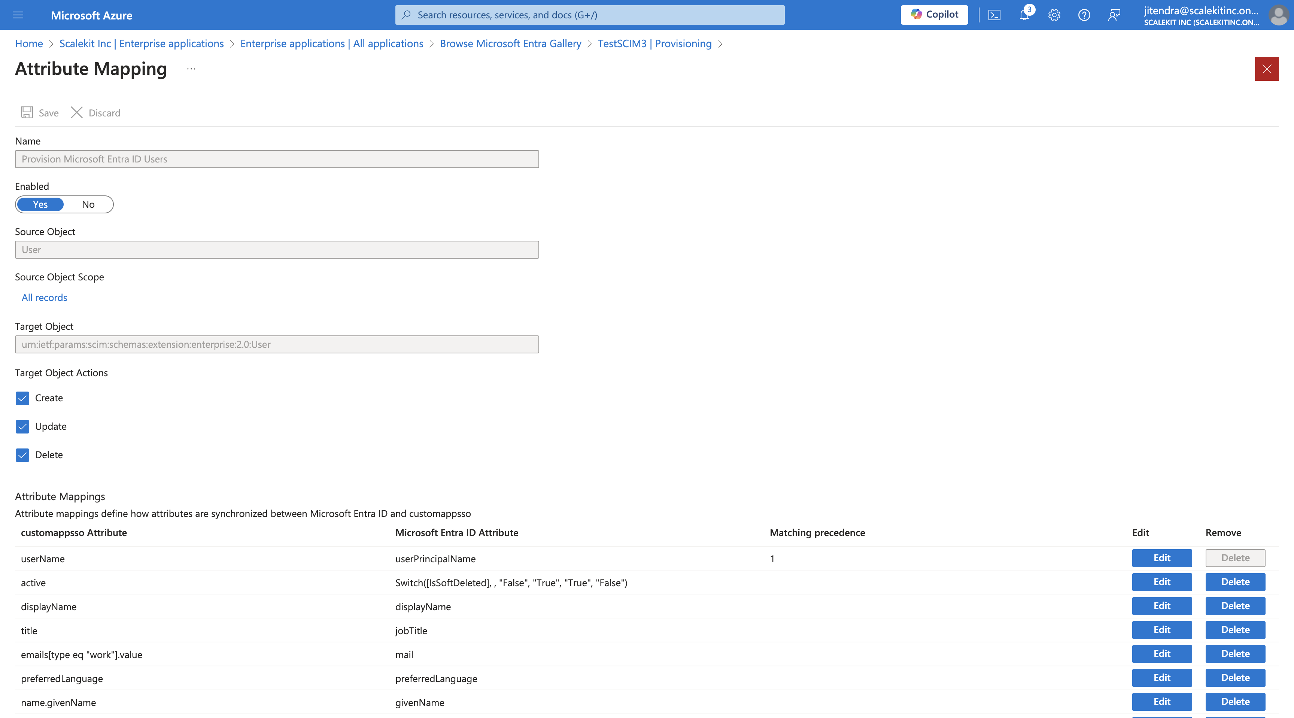1294x718 pixels.
Task: Click the customappsso Attribute column header
Action: [74, 533]
